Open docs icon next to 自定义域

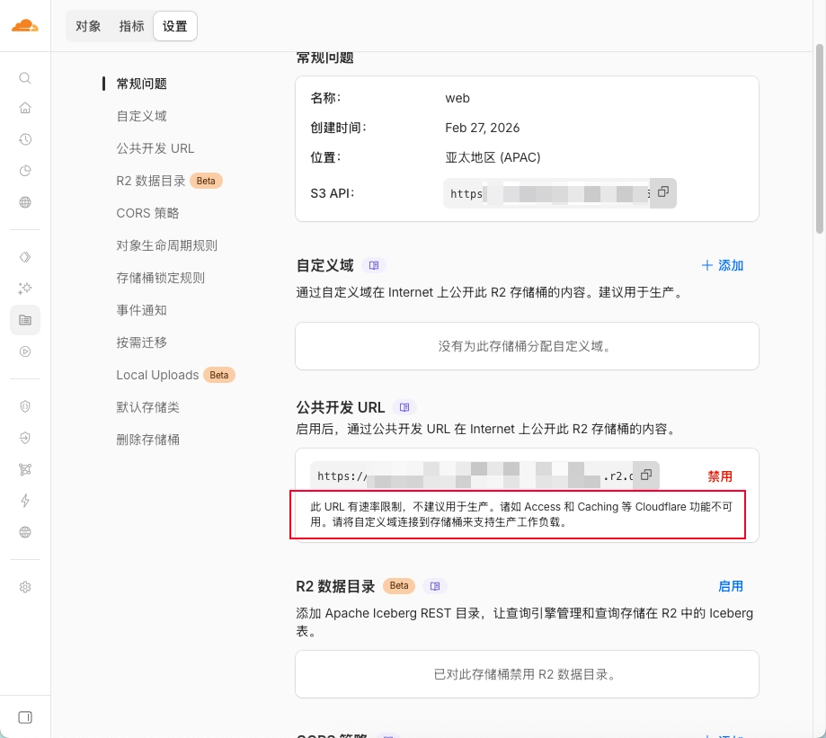click(374, 266)
